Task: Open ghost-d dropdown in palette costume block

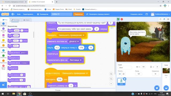Action: pos(24,53)
